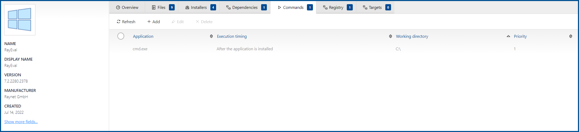
Task: Click the Registry nodes icon
Action: click(325, 8)
